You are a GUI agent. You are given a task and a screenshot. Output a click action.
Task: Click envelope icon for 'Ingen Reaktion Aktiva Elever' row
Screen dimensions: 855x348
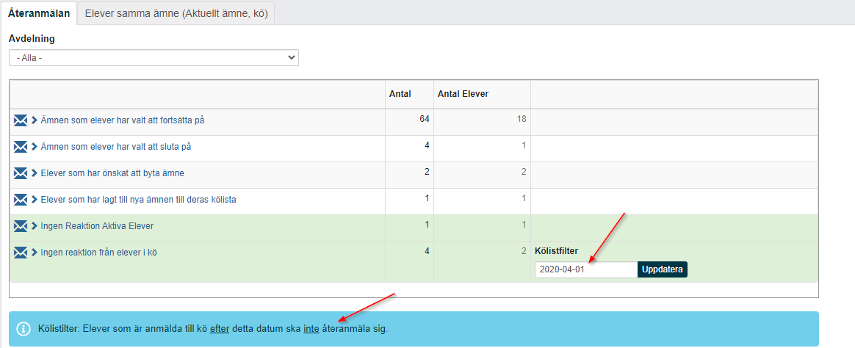click(x=20, y=226)
